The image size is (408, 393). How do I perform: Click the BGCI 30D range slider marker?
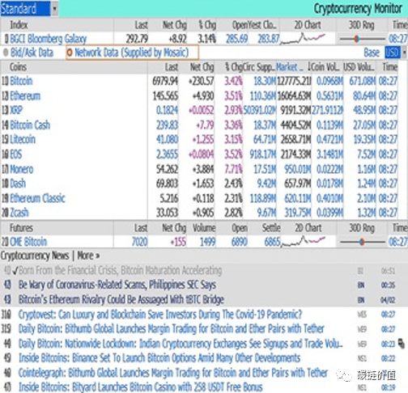357,39
